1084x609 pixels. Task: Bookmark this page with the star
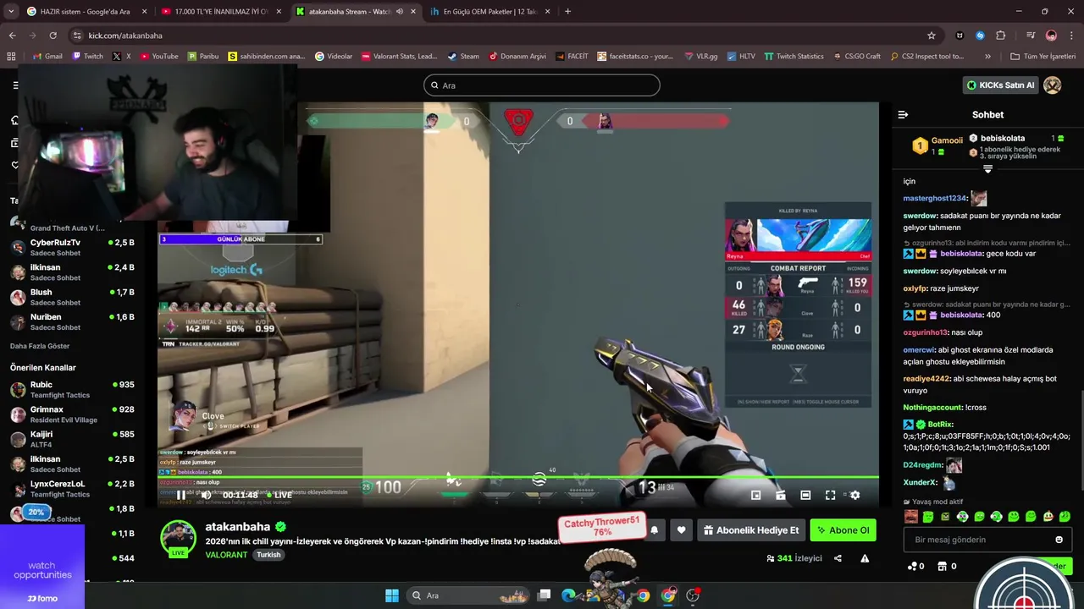pos(932,36)
